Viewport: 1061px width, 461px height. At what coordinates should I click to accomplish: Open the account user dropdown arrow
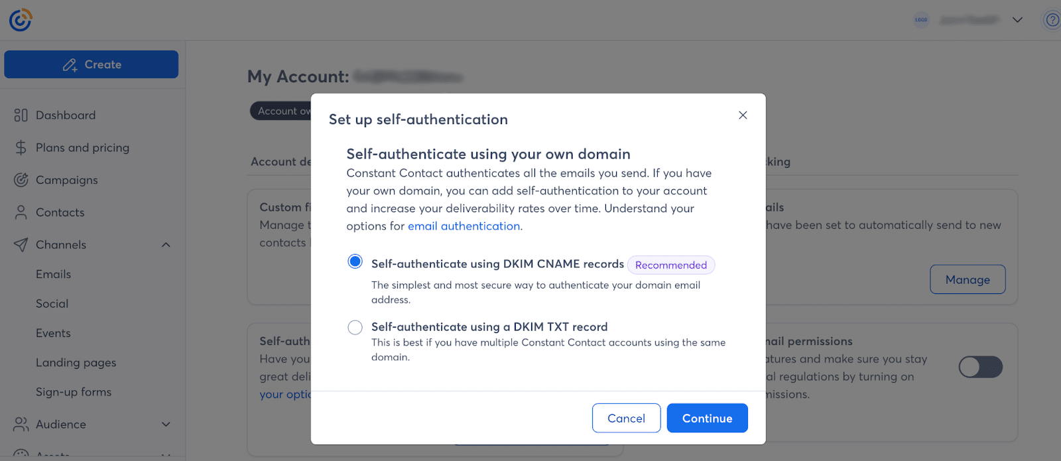click(1017, 20)
